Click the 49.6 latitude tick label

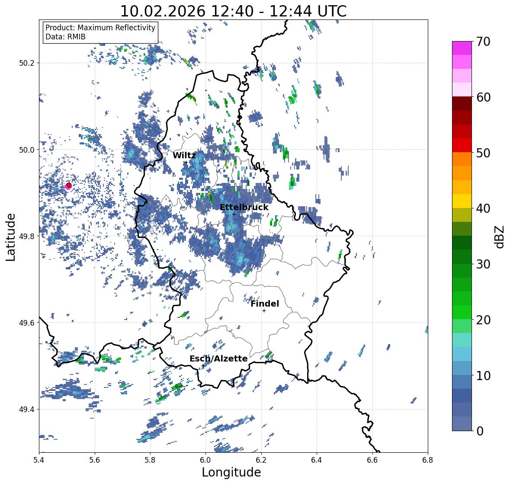(x=26, y=323)
